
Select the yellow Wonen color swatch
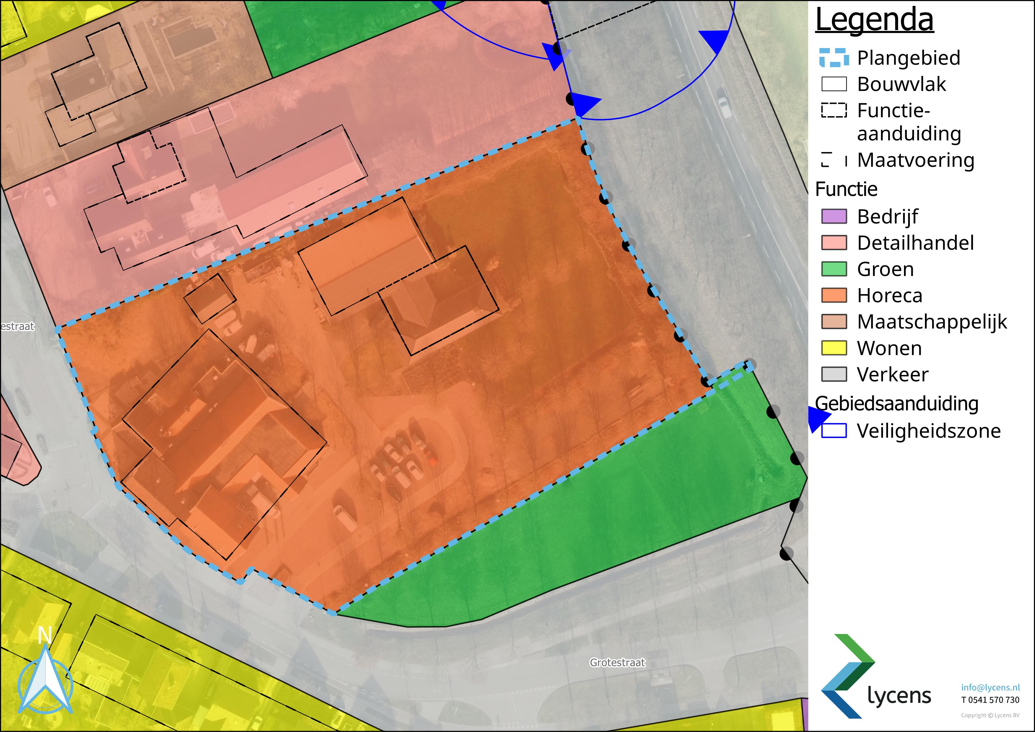click(834, 348)
